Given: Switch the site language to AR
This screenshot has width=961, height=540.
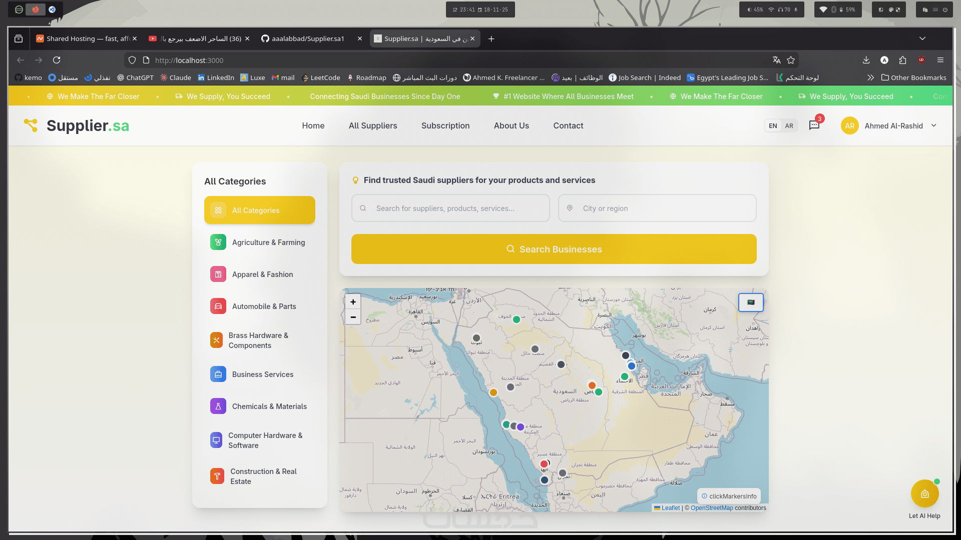Looking at the screenshot, I should [x=789, y=126].
